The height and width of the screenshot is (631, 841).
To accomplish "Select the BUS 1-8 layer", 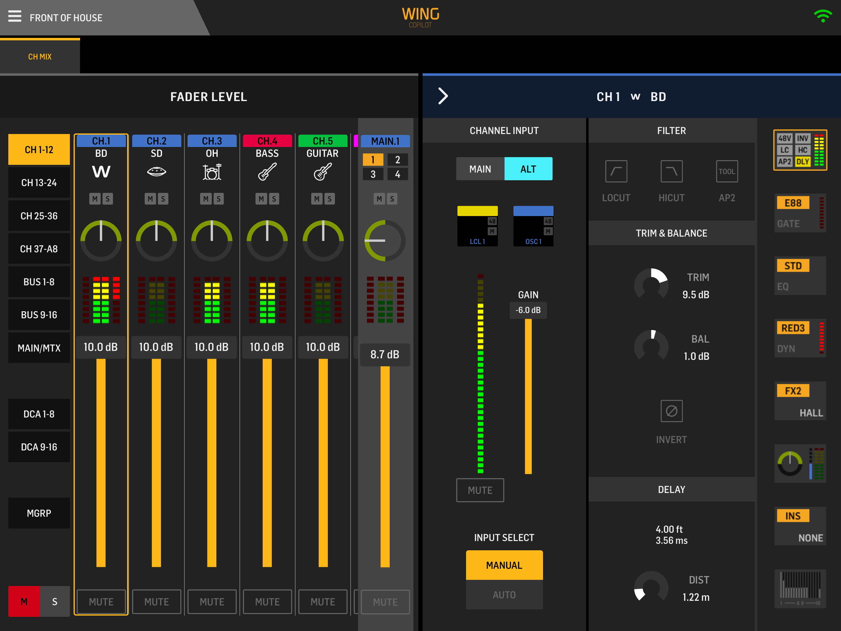I will point(39,282).
